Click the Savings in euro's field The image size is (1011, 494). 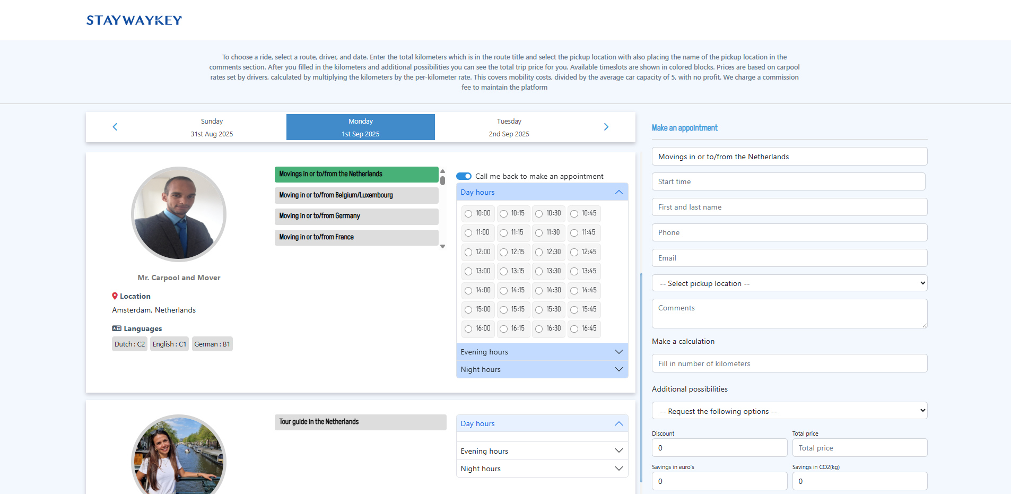click(719, 481)
